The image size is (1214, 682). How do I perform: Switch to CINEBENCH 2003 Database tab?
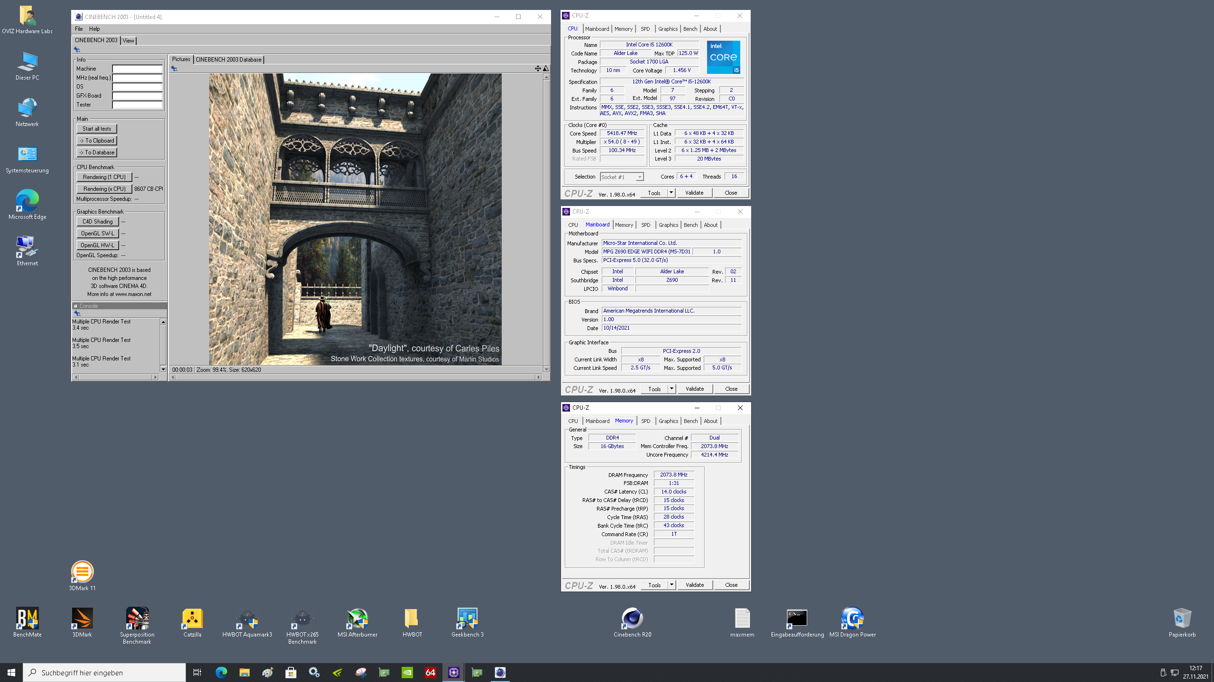(229, 60)
